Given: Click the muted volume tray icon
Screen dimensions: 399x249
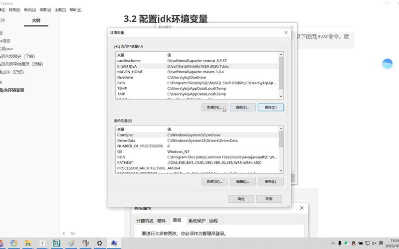Looking at the screenshot, I should coord(374,243).
